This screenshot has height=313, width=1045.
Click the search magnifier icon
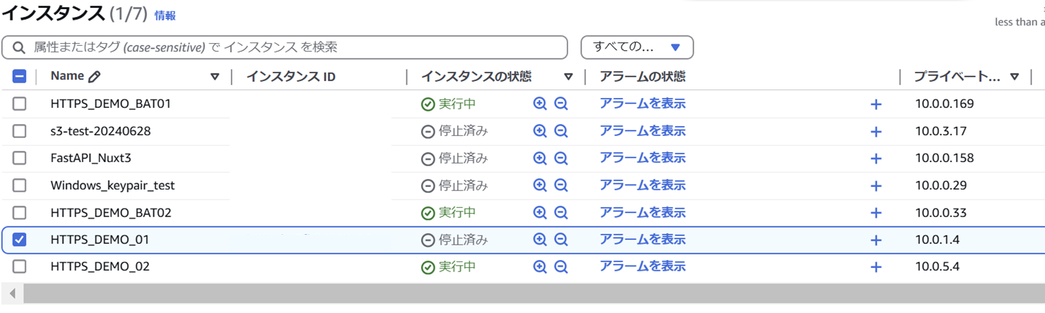click(x=18, y=48)
